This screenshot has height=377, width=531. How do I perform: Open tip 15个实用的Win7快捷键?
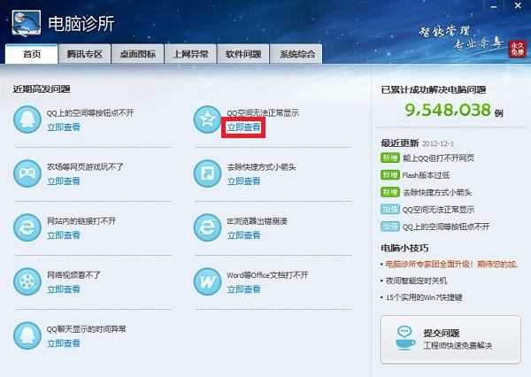coord(424,297)
